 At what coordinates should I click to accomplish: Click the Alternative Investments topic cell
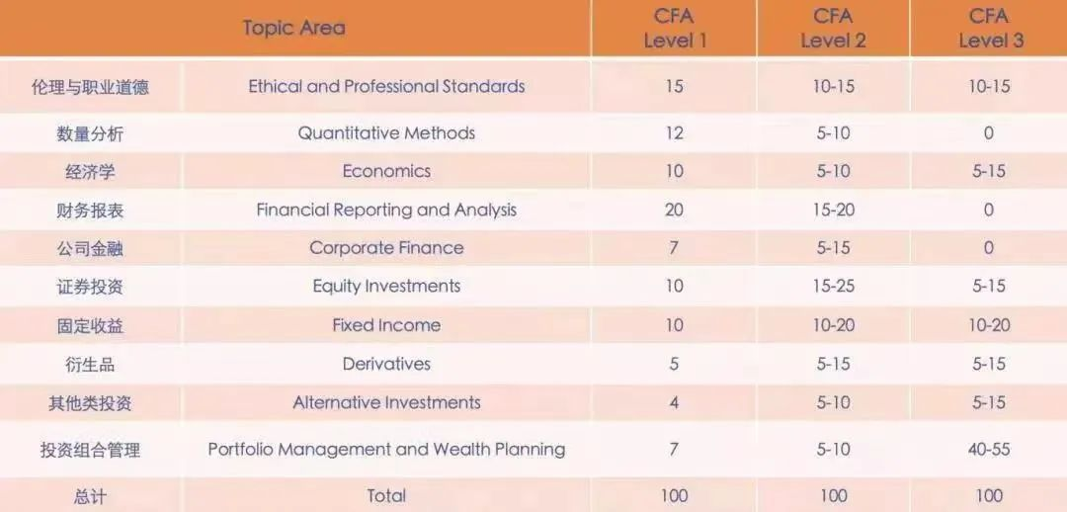[386, 402]
